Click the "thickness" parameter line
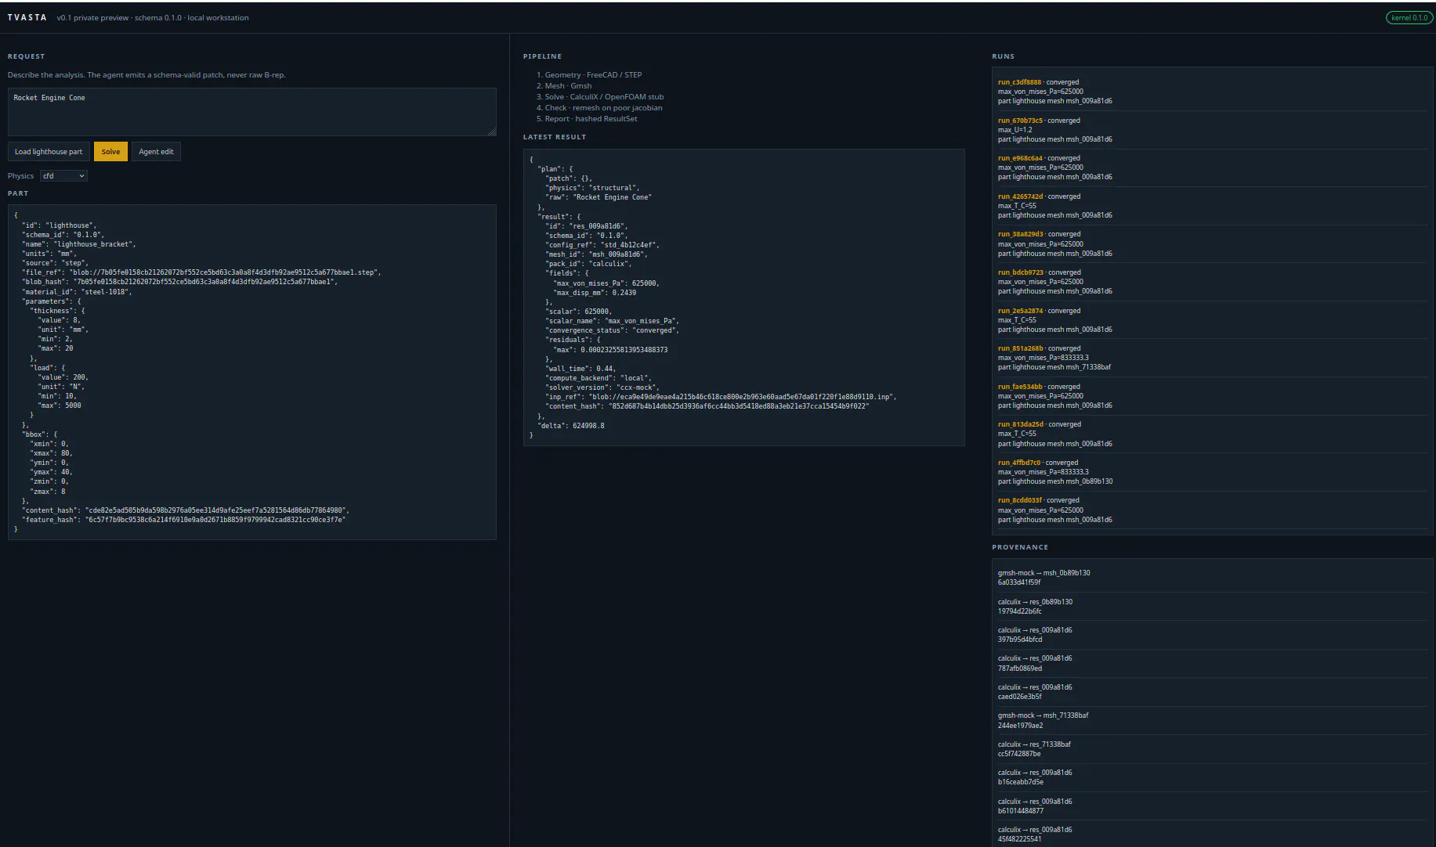 click(57, 311)
